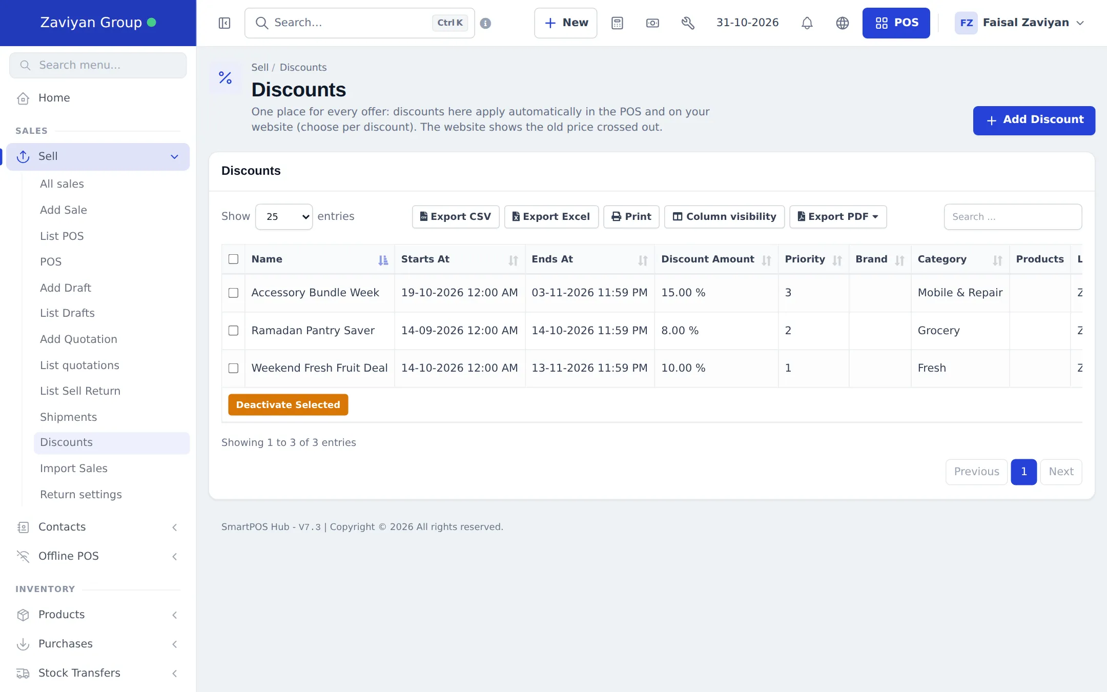Click Deactivate Selected button

click(288, 405)
